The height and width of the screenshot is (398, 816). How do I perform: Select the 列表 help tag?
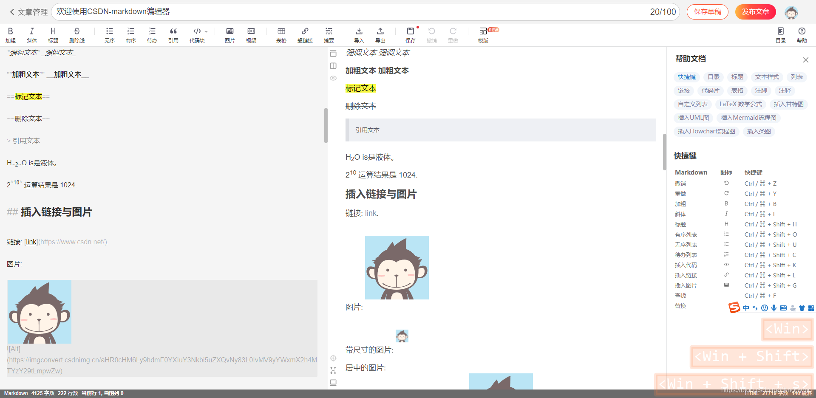tap(797, 77)
